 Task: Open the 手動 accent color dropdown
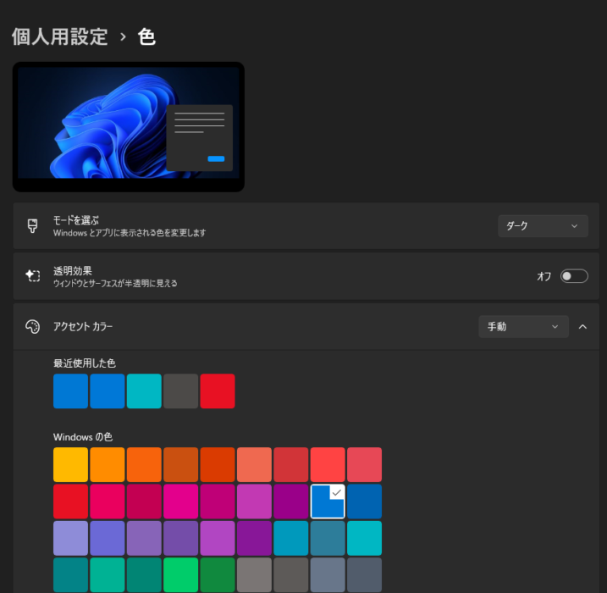coord(522,326)
